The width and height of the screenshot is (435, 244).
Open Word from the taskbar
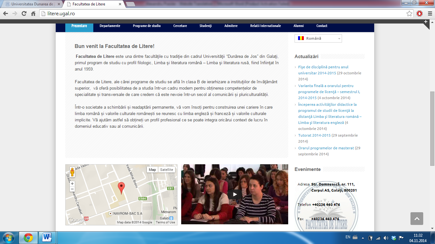[x=47, y=237]
